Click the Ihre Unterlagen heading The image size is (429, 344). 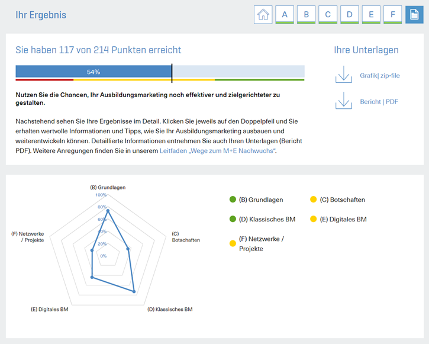coord(366,50)
